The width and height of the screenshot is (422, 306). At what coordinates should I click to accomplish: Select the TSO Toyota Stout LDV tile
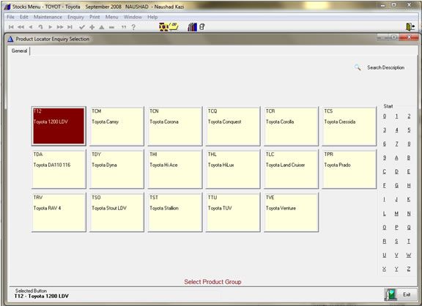tap(116, 212)
